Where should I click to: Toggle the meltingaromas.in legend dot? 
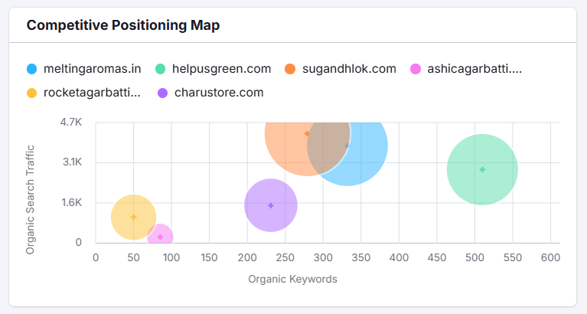(x=32, y=69)
